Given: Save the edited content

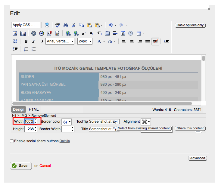Looking at the screenshot, I should 21,166.
